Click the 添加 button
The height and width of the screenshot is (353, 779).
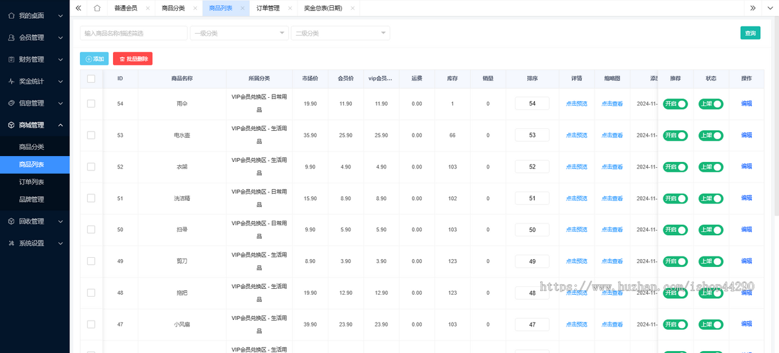point(94,59)
